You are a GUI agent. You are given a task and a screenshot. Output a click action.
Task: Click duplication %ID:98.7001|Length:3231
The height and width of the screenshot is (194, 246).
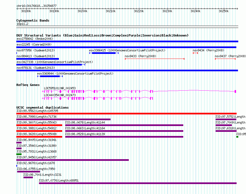[42, 175]
